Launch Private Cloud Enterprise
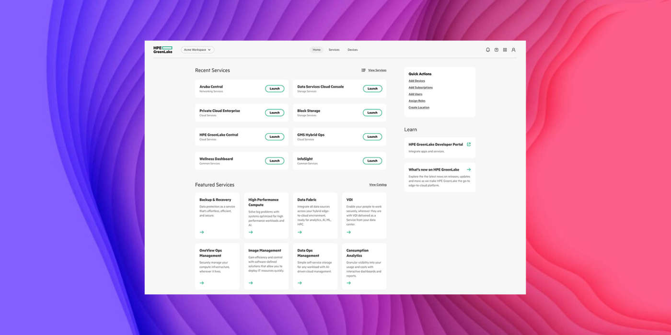 (275, 112)
